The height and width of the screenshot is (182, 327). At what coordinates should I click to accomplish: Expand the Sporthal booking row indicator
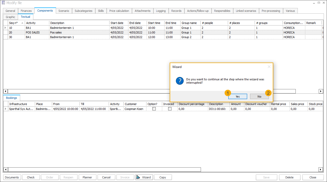point(5,109)
